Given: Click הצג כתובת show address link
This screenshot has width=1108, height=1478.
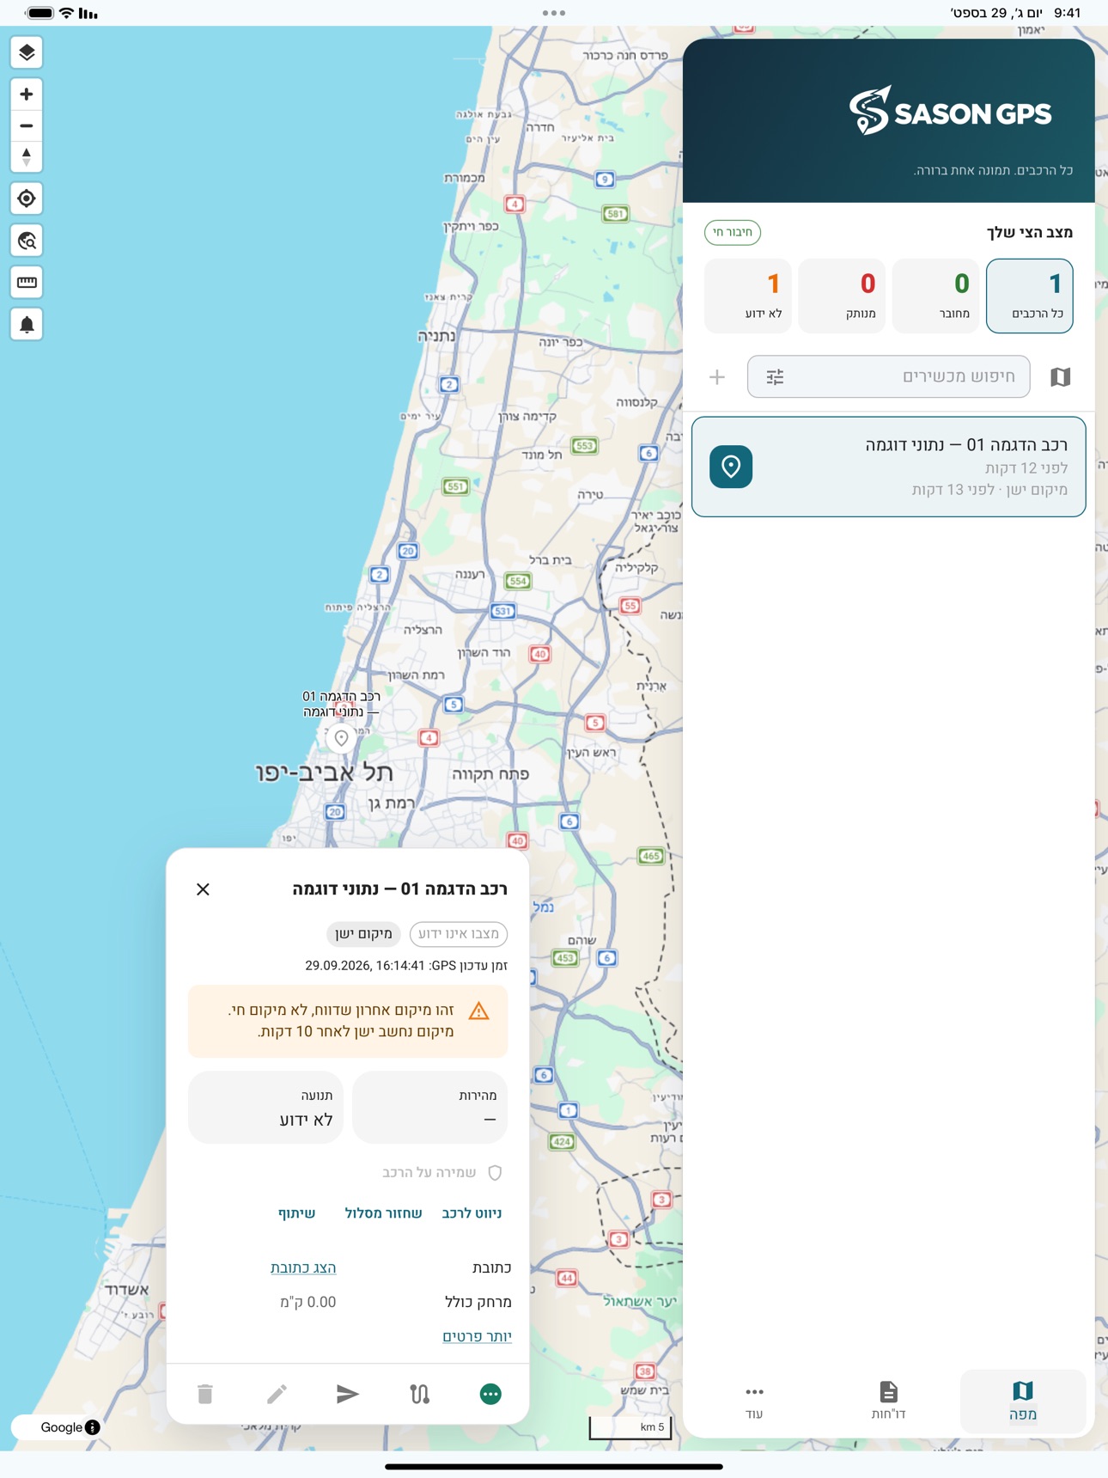Looking at the screenshot, I should [x=303, y=1267].
